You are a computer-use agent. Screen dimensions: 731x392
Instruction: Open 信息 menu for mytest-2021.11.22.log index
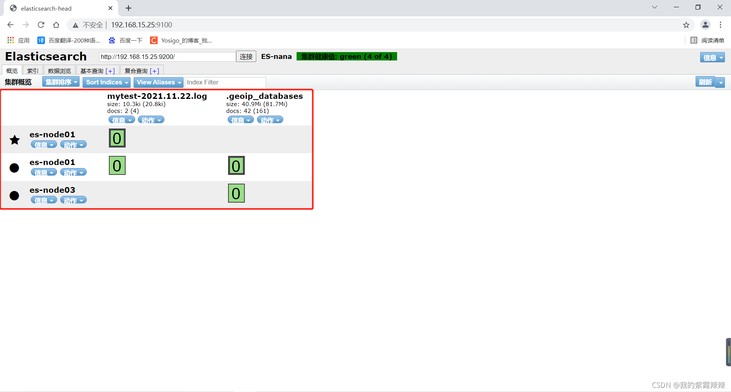click(x=122, y=120)
